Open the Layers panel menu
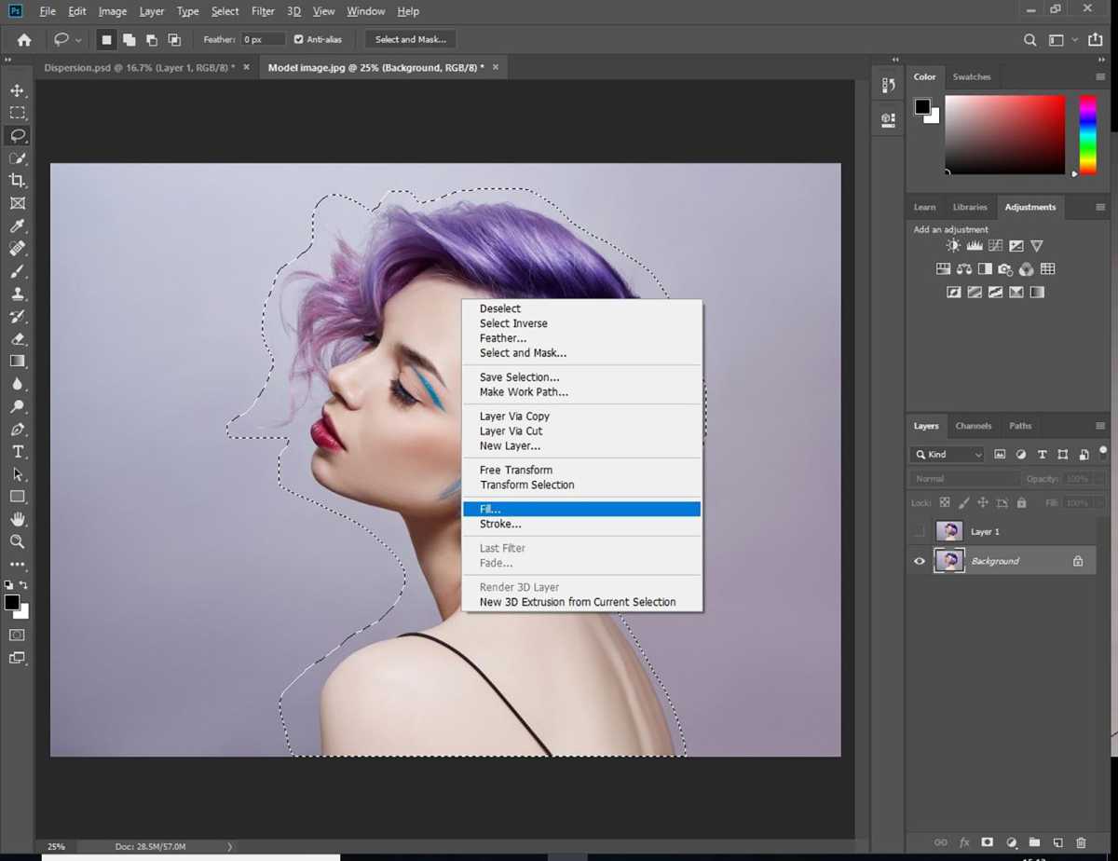Image resolution: width=1118 pixels, height=861 pixels. [x=1099, y=426]
